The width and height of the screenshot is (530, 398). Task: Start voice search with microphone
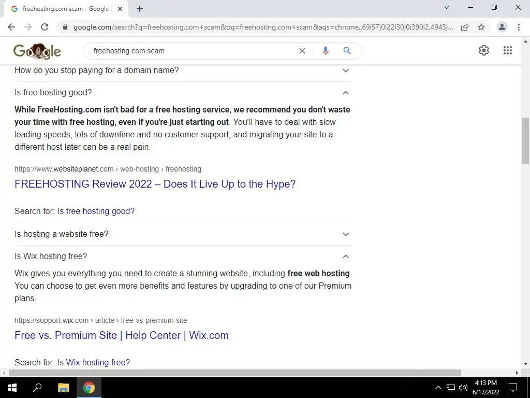point(325,51)
